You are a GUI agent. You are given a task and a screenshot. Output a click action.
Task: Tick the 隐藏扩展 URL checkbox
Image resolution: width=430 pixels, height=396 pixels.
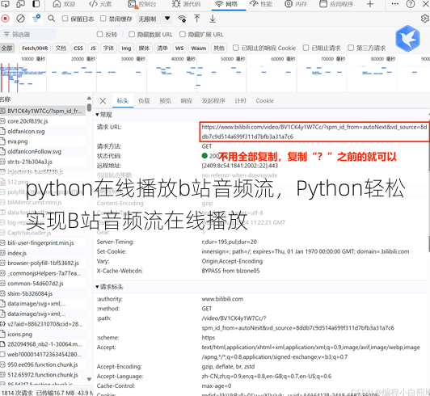[x=183, y=34]
